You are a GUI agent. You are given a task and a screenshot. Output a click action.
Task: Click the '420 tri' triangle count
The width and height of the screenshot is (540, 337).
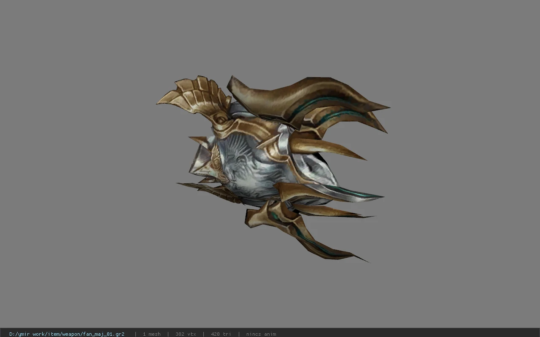coord(221,334)
